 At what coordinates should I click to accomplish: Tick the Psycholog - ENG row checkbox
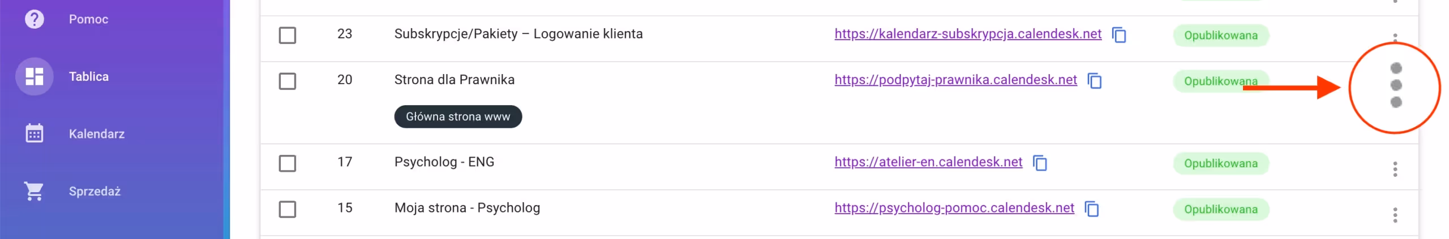pyautogui.click(x=288, y=163)
